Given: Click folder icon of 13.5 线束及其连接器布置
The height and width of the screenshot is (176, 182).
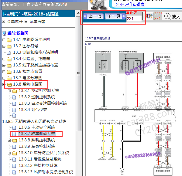Looking at the screenshot, I should point(9,65).
